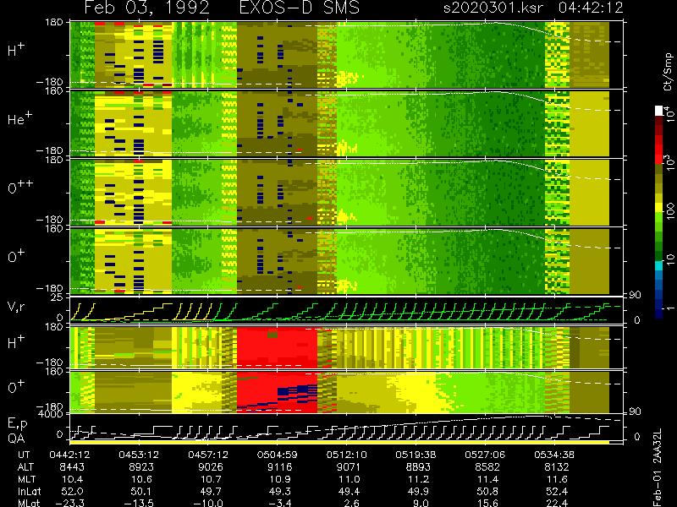
Task: Click the 'ALT' row header
Action: coord(26,467)
